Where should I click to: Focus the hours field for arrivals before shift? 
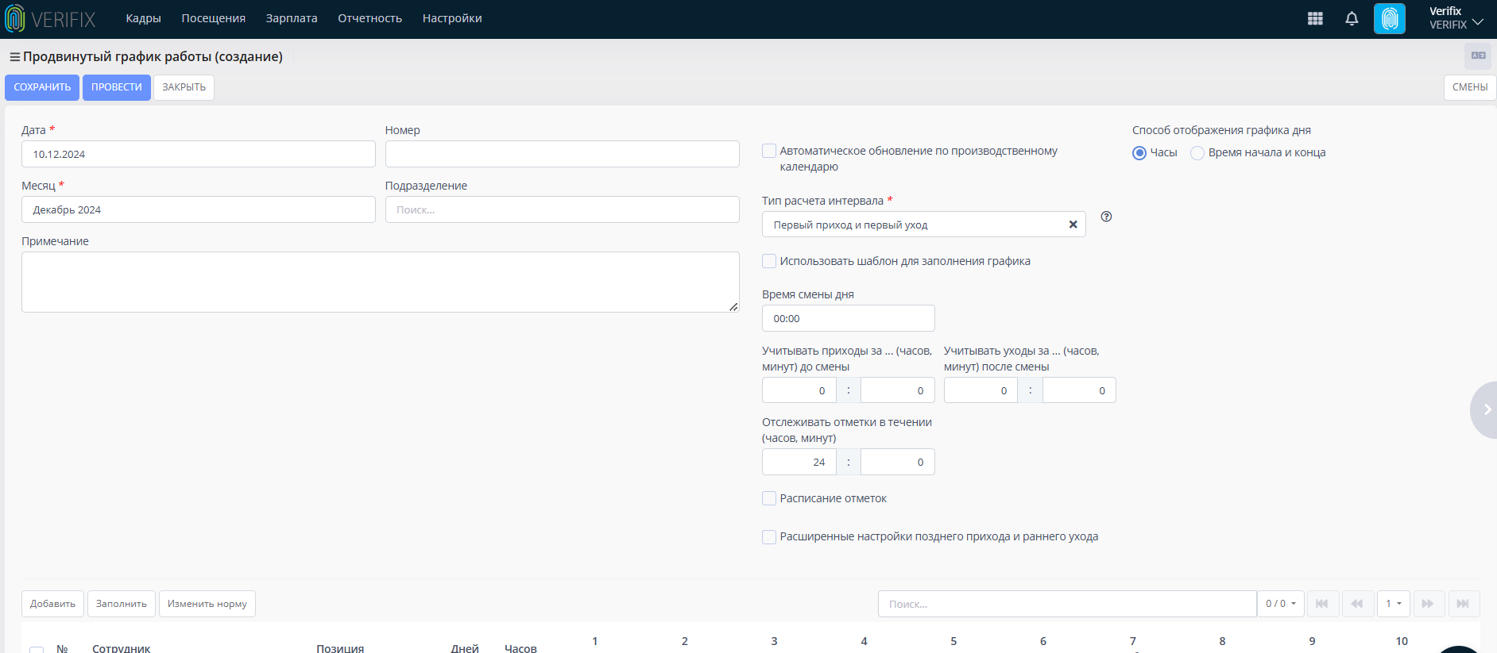[x=799, y=390]
